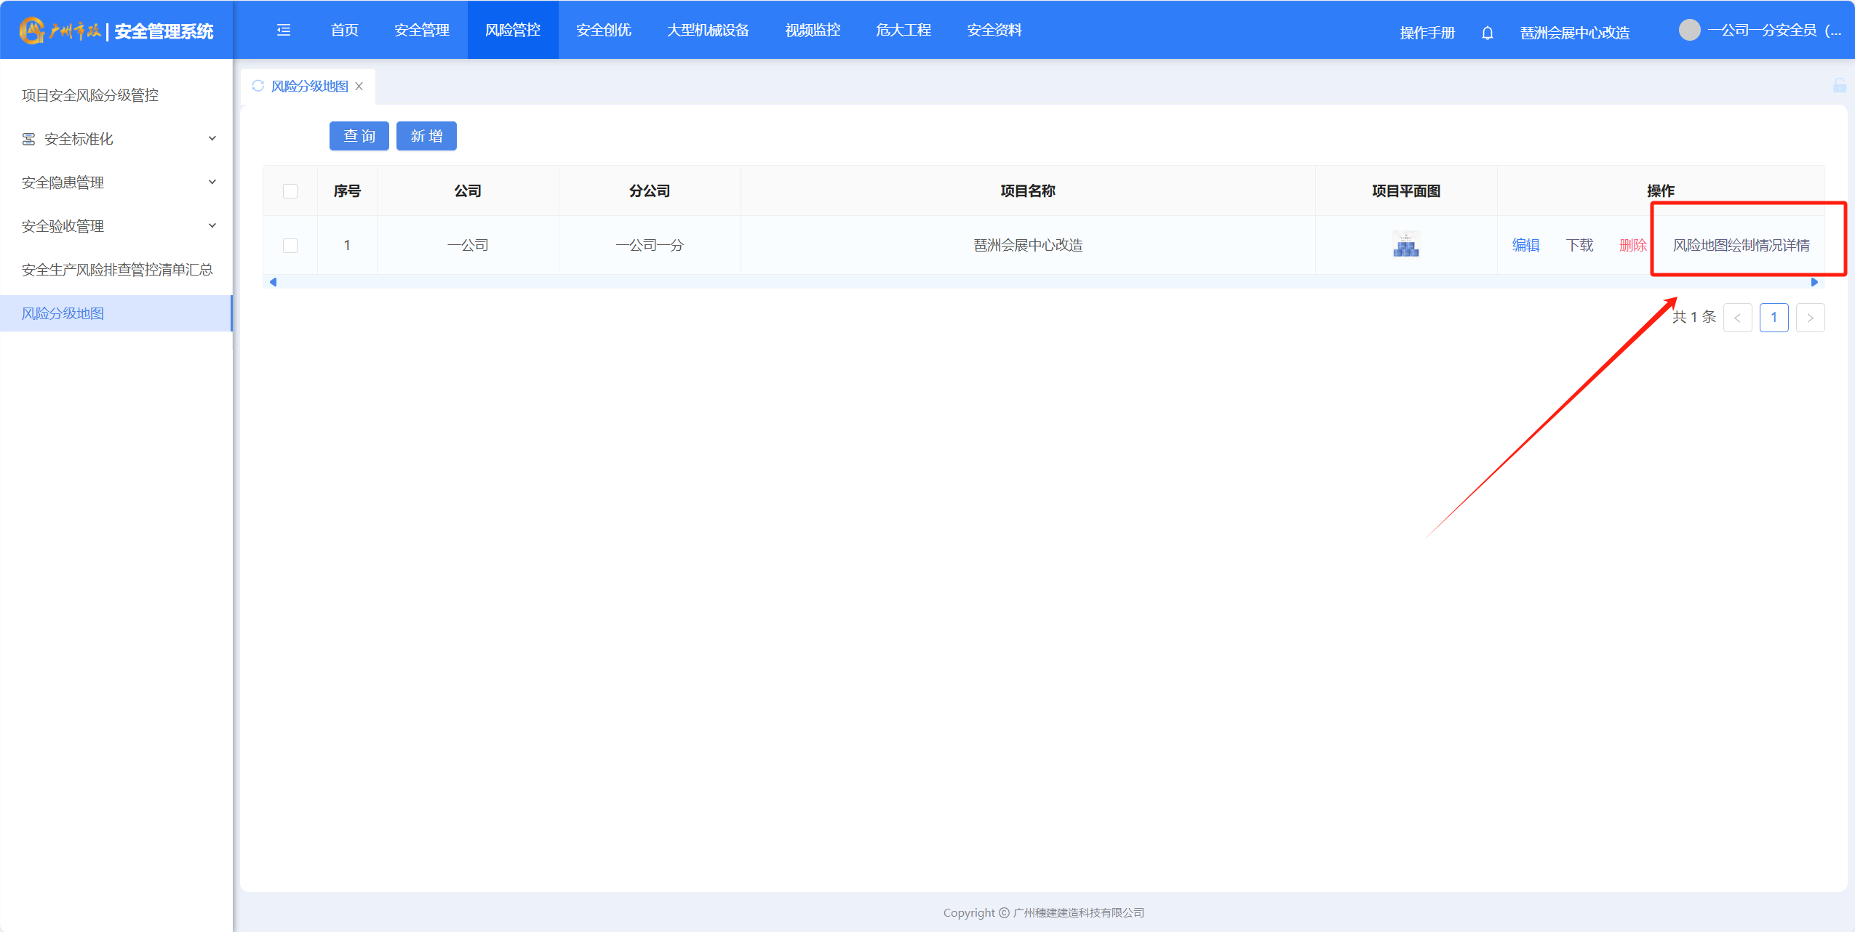Viewport: 1855px width, 932px height.
Task: Click the 编辑 link in row 1
Action: click(1525, 246)
